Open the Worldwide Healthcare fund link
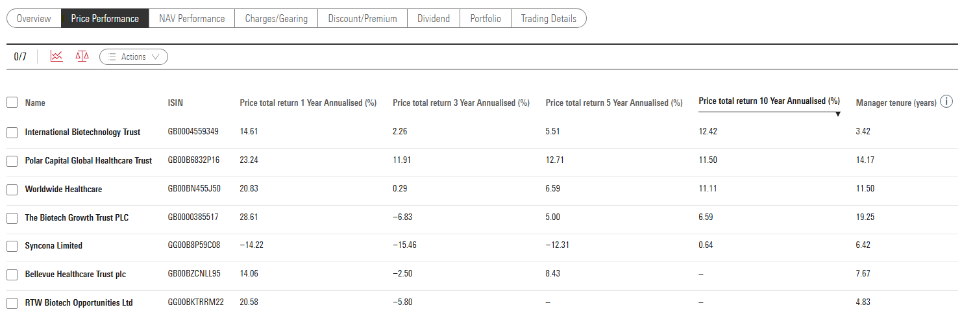 [64, 189]
